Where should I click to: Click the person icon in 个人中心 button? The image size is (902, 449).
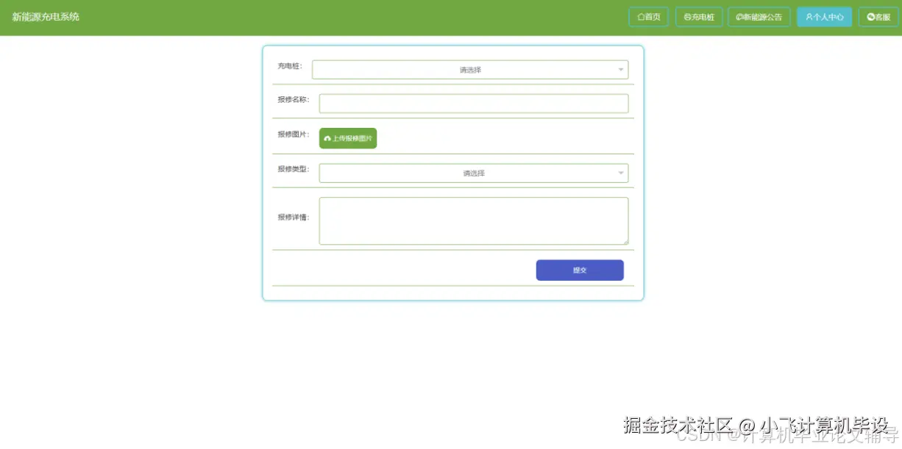tap(809, 17)
